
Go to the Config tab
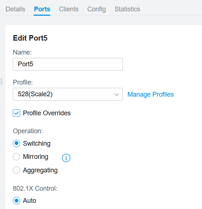[96, 9]
